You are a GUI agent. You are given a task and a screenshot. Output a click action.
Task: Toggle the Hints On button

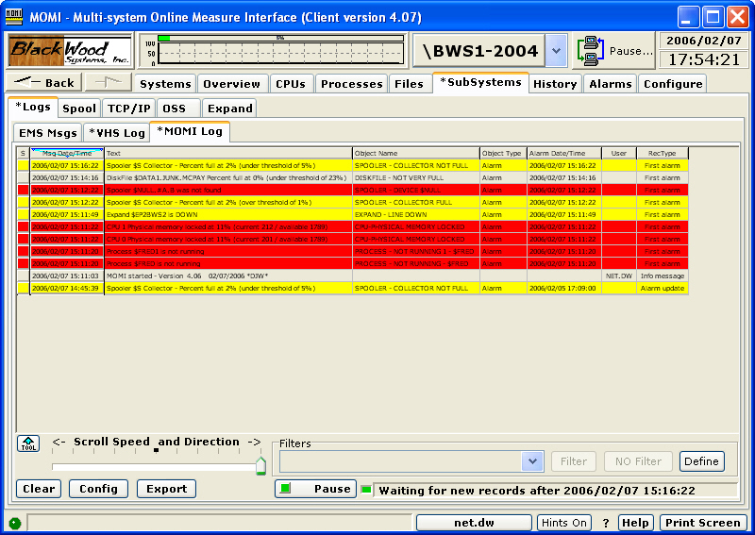pos(563,523)
